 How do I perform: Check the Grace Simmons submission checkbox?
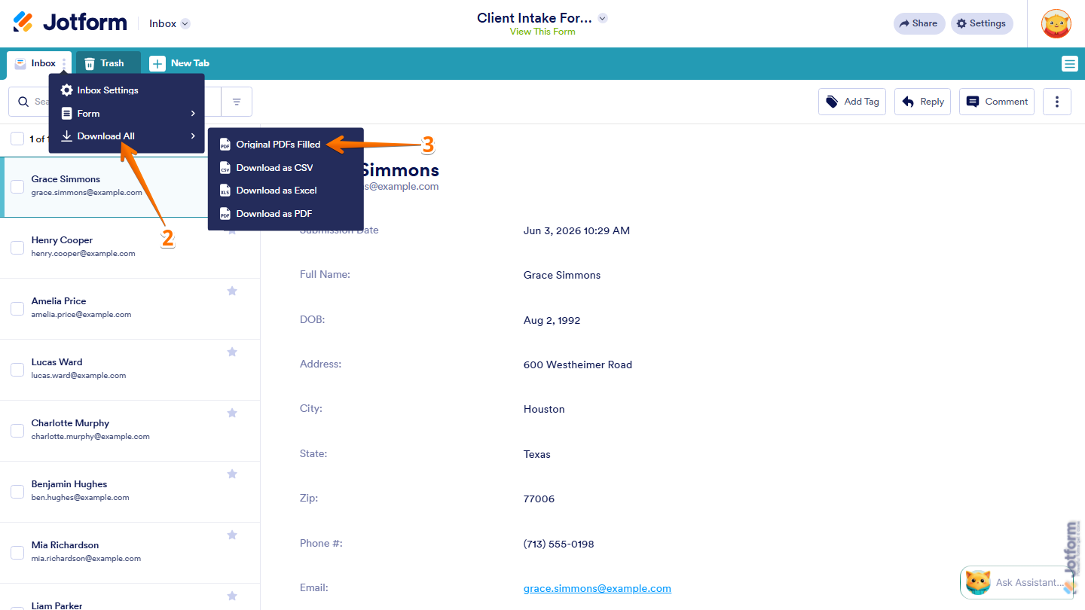point(17,187)
